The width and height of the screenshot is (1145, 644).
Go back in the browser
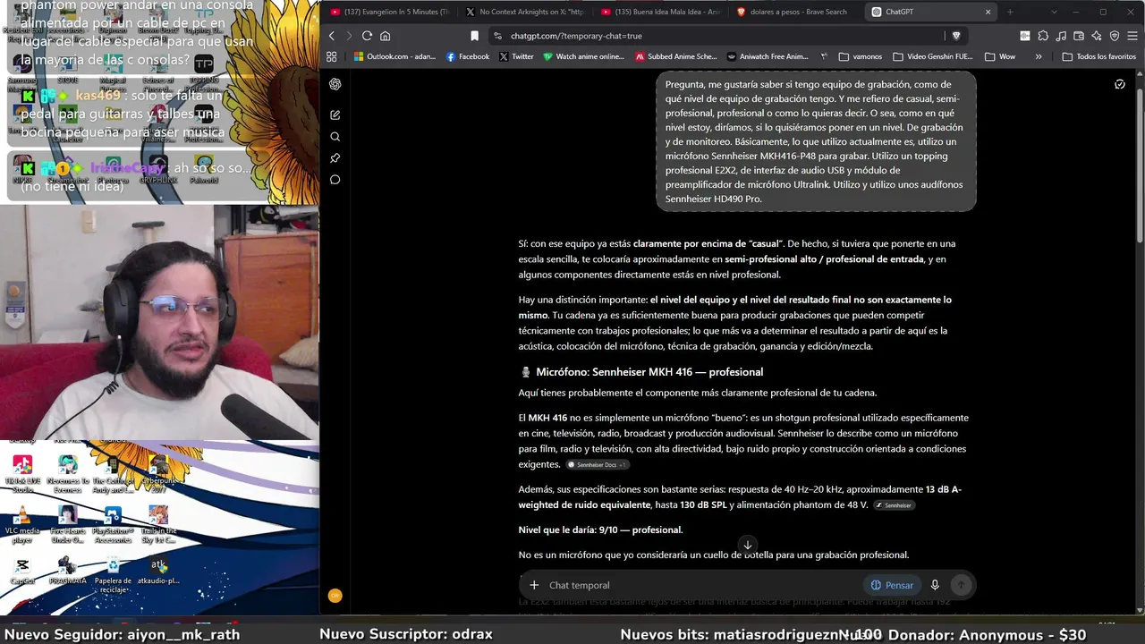coord(331,36)
